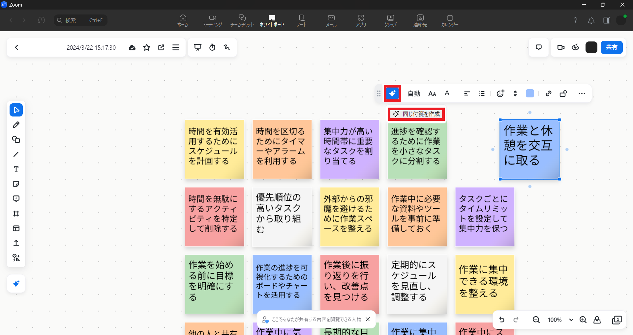
Task: Open the 自動 font size dropdown
Action: (x=414, y=93)
